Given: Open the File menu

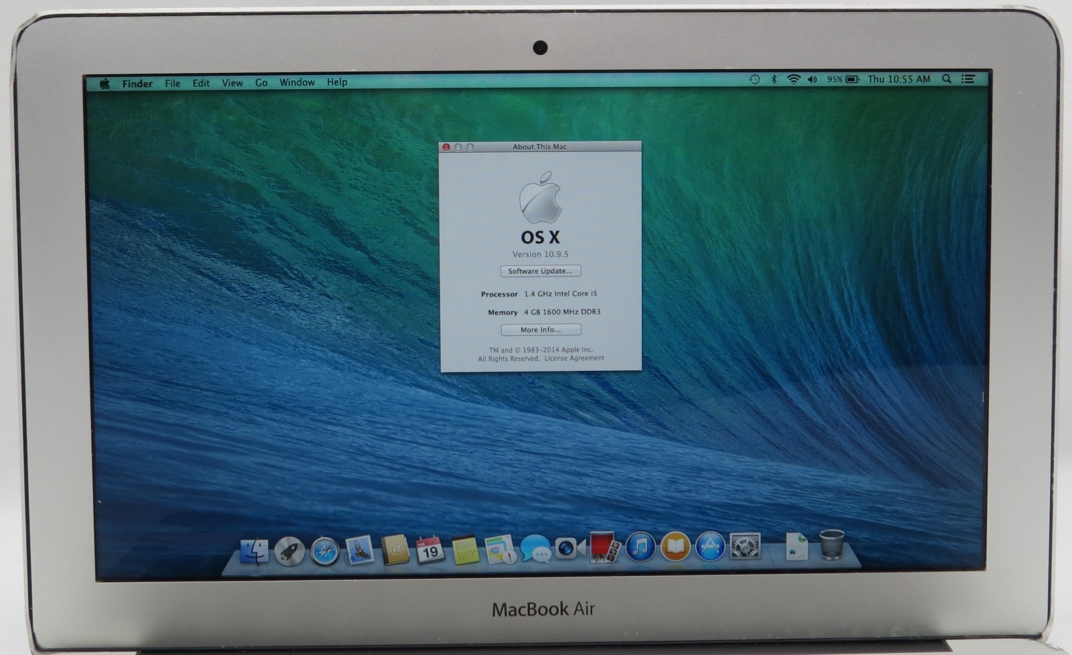Looking at the screenshot, I should (172, 83).
